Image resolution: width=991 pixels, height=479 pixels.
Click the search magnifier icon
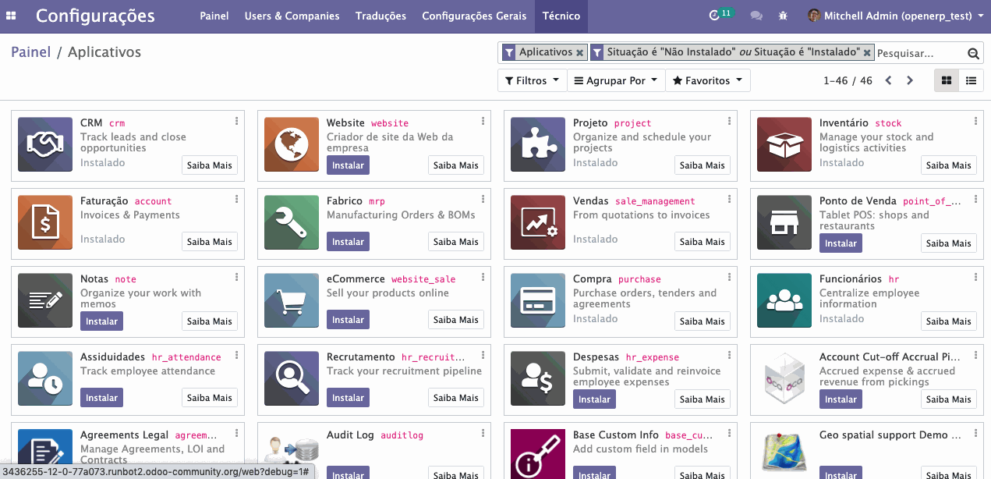tap(973, 53)
